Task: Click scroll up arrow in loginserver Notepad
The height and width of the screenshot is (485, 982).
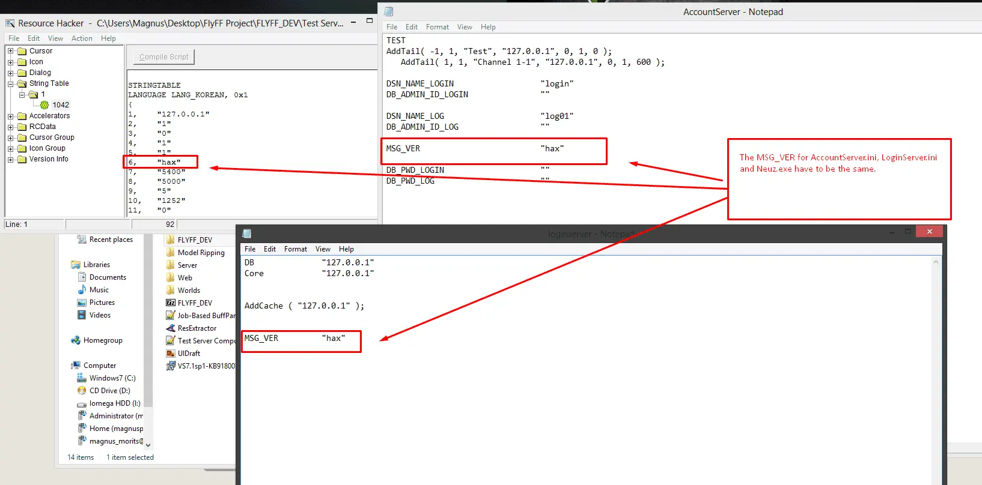Action: (x=936, y=262)
